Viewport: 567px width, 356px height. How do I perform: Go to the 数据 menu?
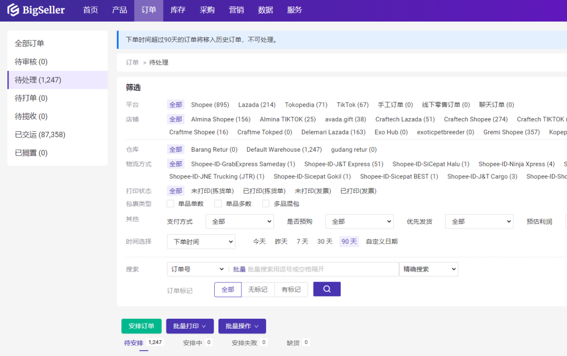(x=266, y=11)
